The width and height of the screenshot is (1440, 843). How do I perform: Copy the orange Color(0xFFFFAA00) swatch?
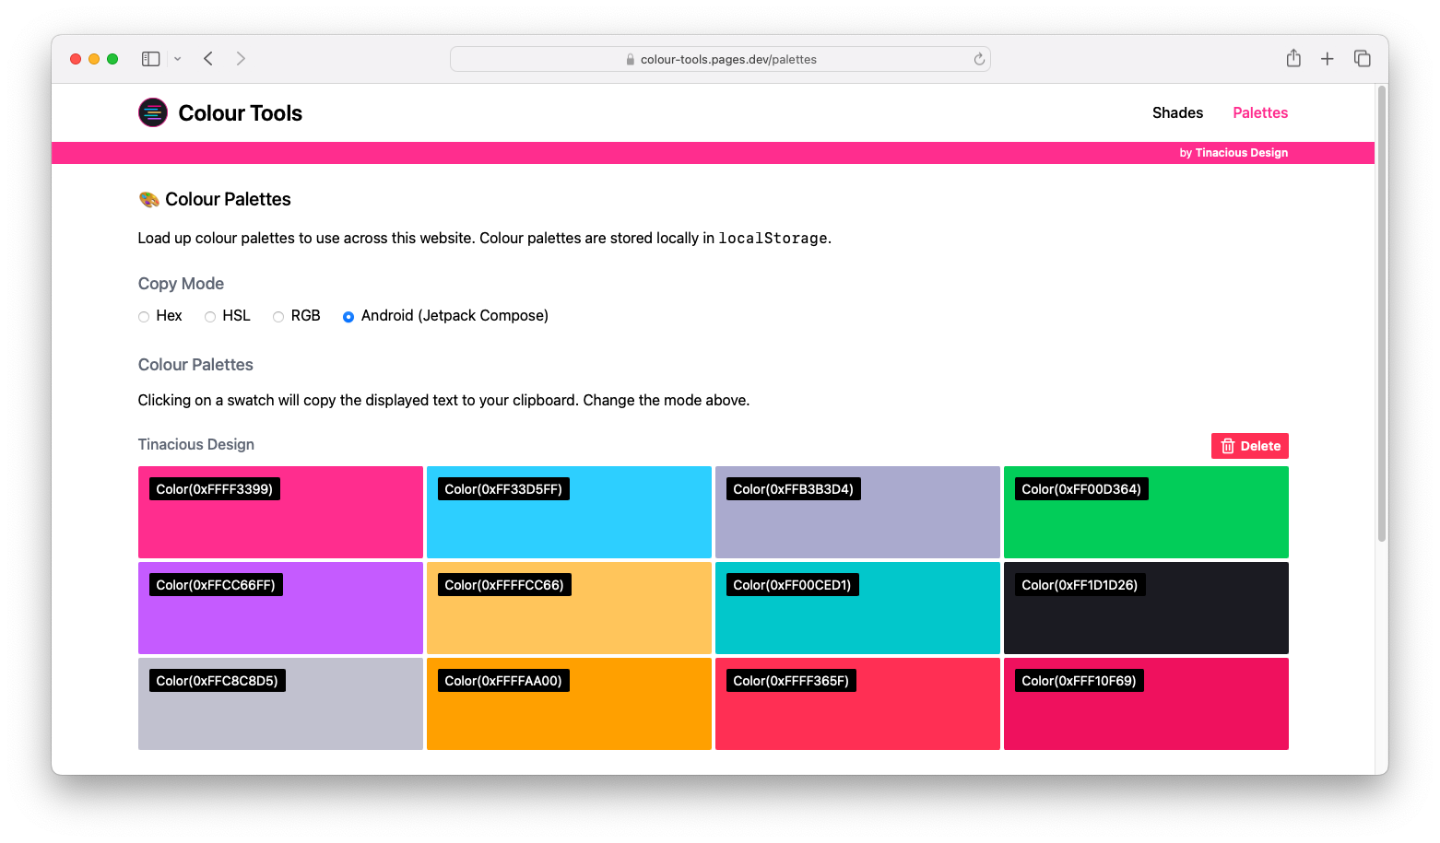pyautogui.click(x=569, y=703)
